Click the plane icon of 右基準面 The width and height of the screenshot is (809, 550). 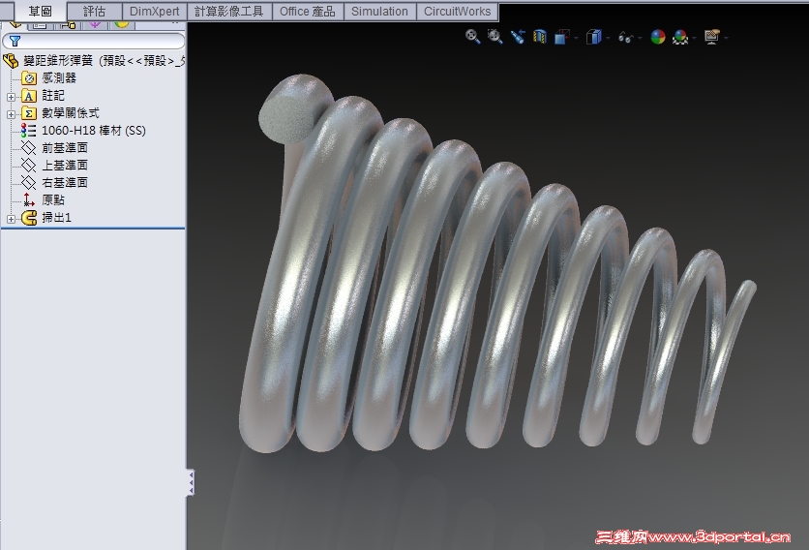point(28,183)
